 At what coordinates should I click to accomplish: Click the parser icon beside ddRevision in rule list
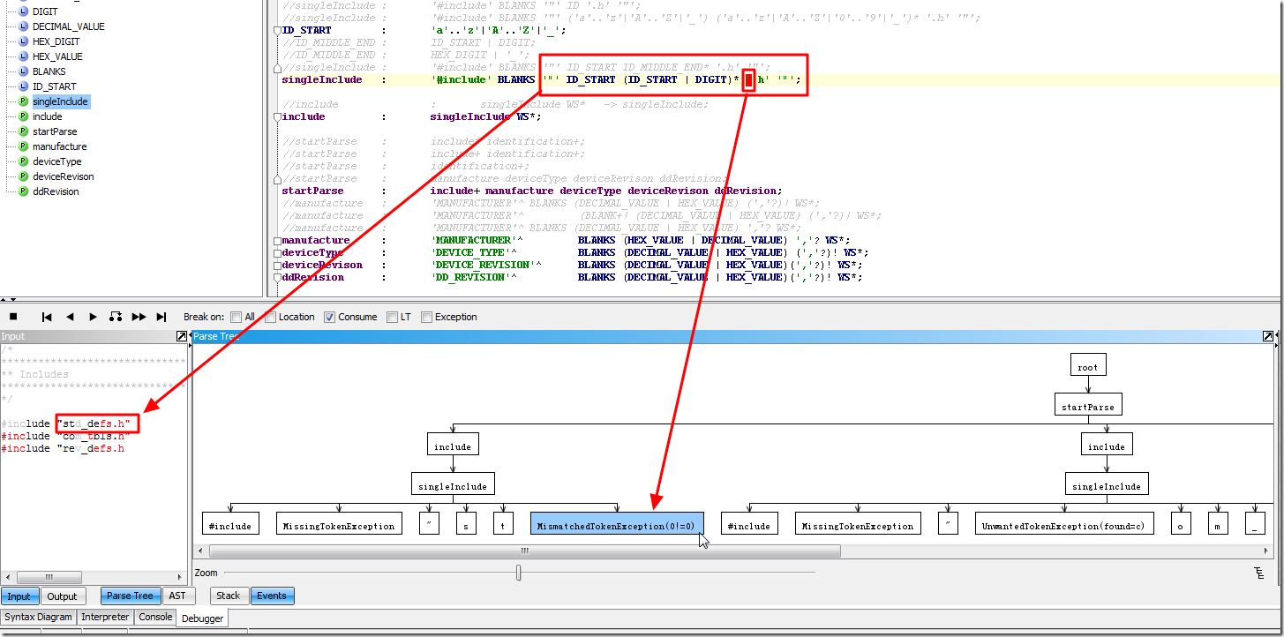pos(23,191)
